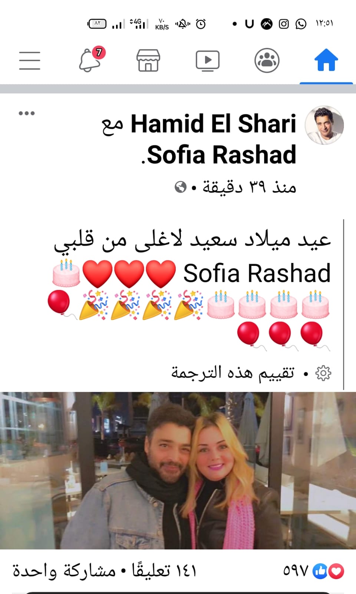Open the ١٤١ تعليقًا comments count
Screen dimensions: 356x594
click(x=164, y=571)
